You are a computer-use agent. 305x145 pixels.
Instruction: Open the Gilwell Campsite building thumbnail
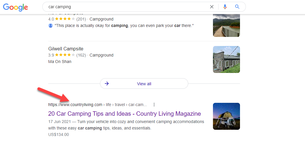226,59
